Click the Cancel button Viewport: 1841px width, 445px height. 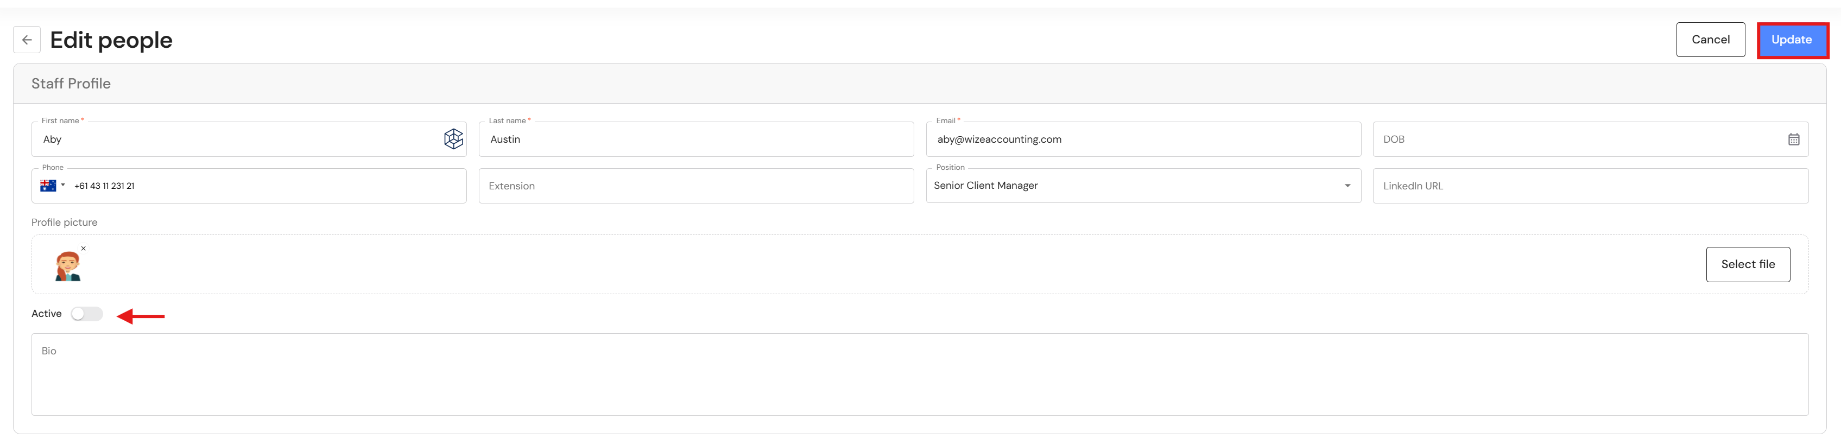click(1710, 40)
